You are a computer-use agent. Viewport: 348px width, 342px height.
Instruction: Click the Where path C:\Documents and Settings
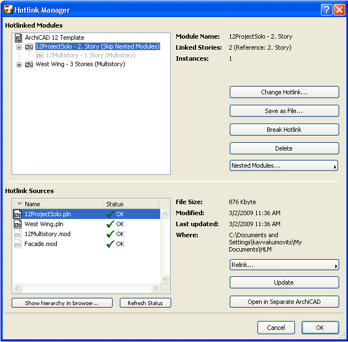265,242
